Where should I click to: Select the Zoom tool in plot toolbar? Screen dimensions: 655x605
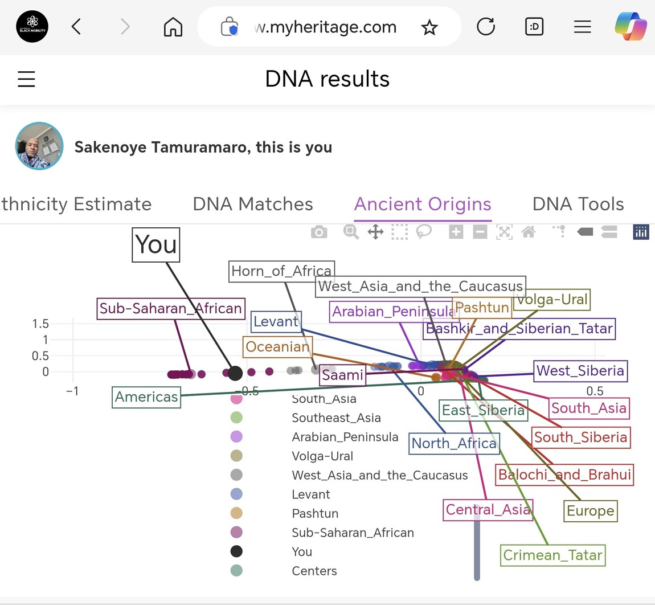[351, 232]
